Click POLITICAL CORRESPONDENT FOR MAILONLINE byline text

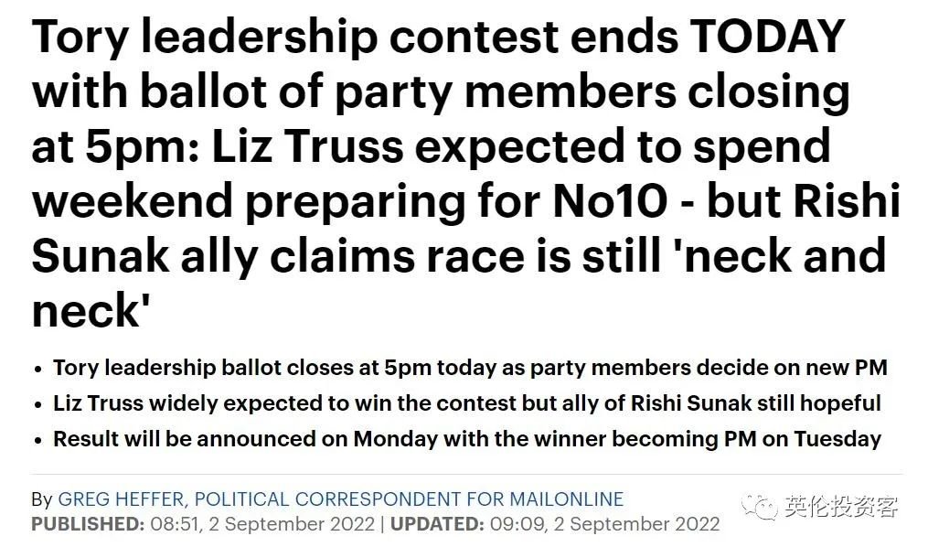pyautogui.click(x=409, y=499)
